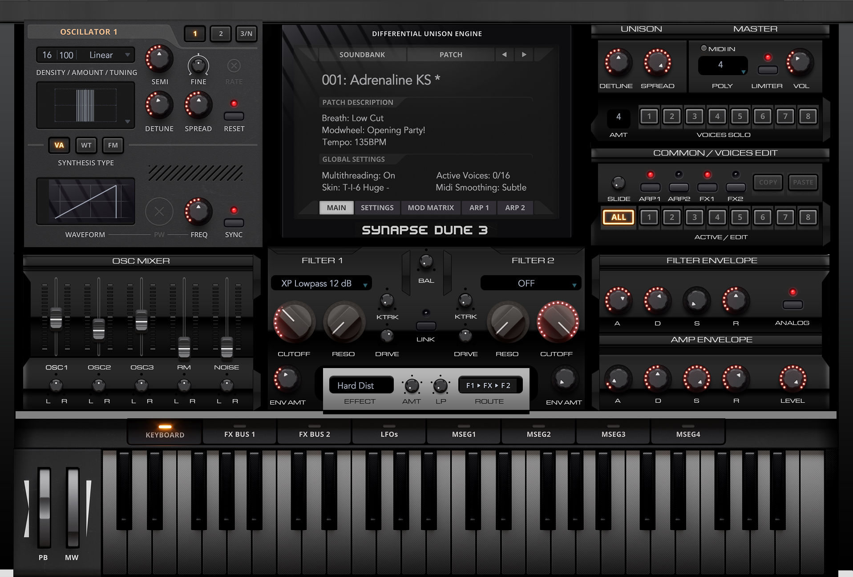Switch to the SETTINGS tab
The height and width of the screenshot is (577, 853).
377,208
